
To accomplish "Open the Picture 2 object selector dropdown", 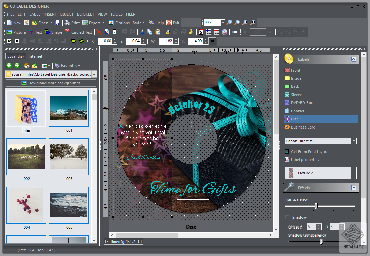I will pos(355,173).
